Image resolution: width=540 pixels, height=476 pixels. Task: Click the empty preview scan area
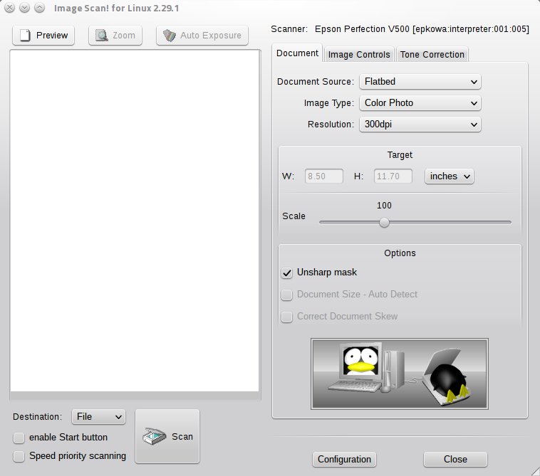point(134,221)
